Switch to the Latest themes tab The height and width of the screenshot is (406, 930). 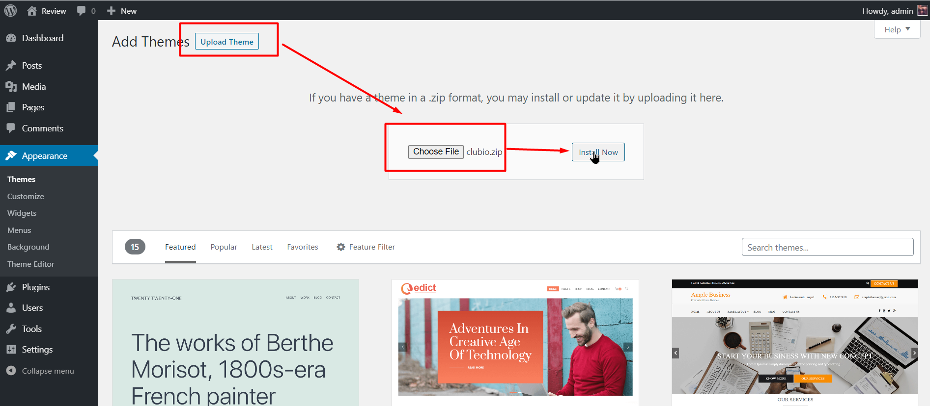click(262, 247)
